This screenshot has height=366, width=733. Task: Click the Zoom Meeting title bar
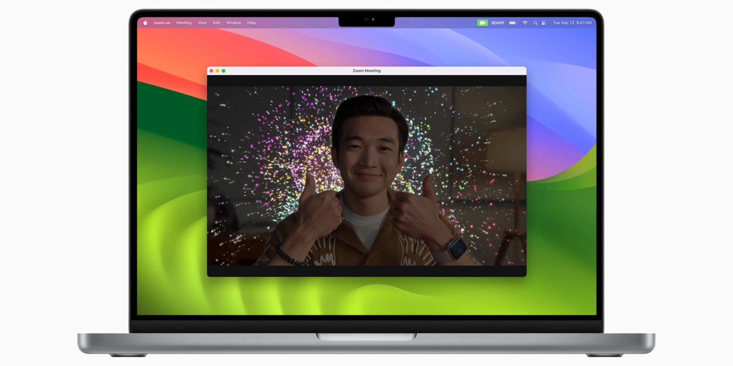tap(366, 71)
